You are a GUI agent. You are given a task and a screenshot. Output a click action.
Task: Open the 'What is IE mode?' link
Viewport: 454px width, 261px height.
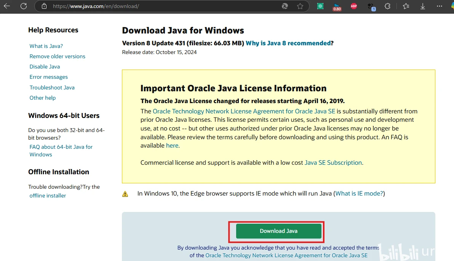pos(359,193)
